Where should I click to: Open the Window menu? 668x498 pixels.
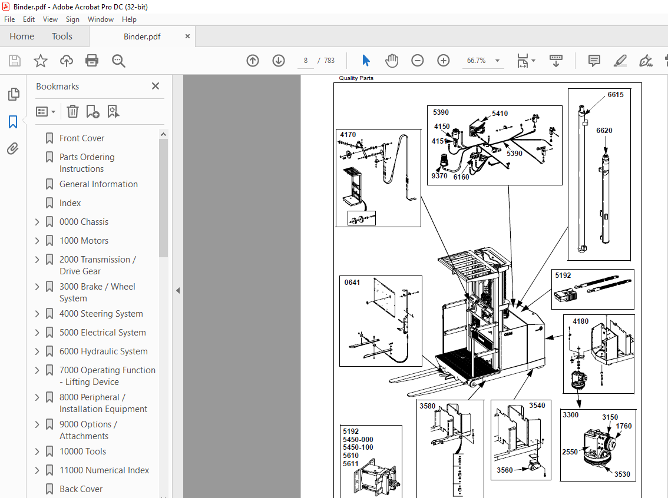tap(101, 19)
